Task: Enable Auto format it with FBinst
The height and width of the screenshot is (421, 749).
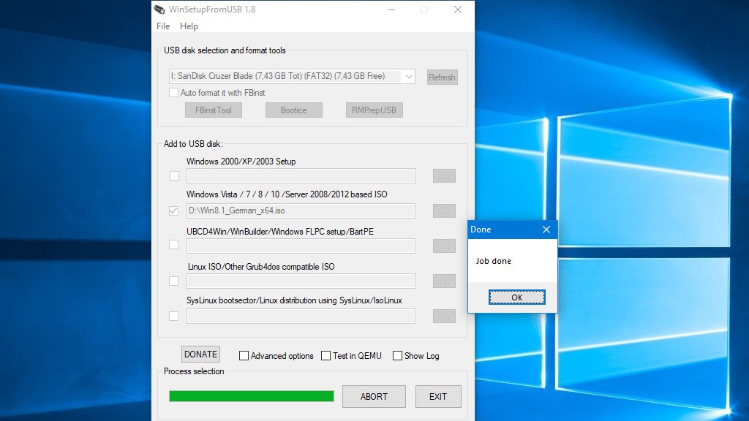Action: (174, 93)
